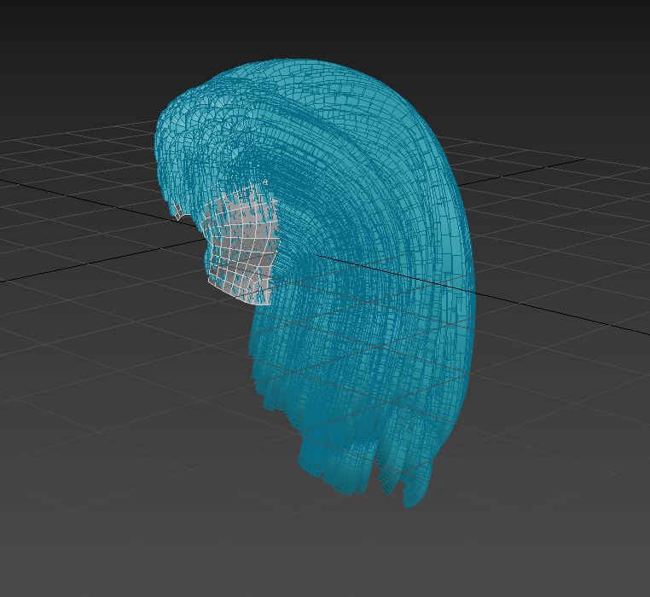Click the small white polygon left of face

tap(177, 211)
